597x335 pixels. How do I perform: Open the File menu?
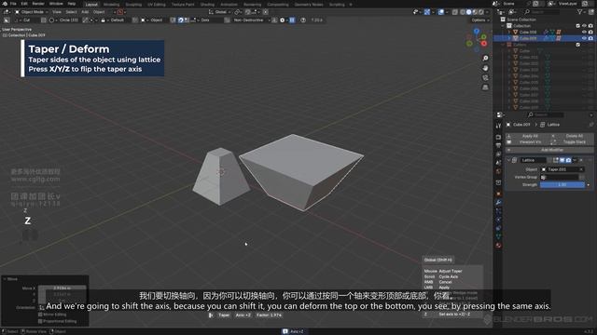click(x=13, y=4)
